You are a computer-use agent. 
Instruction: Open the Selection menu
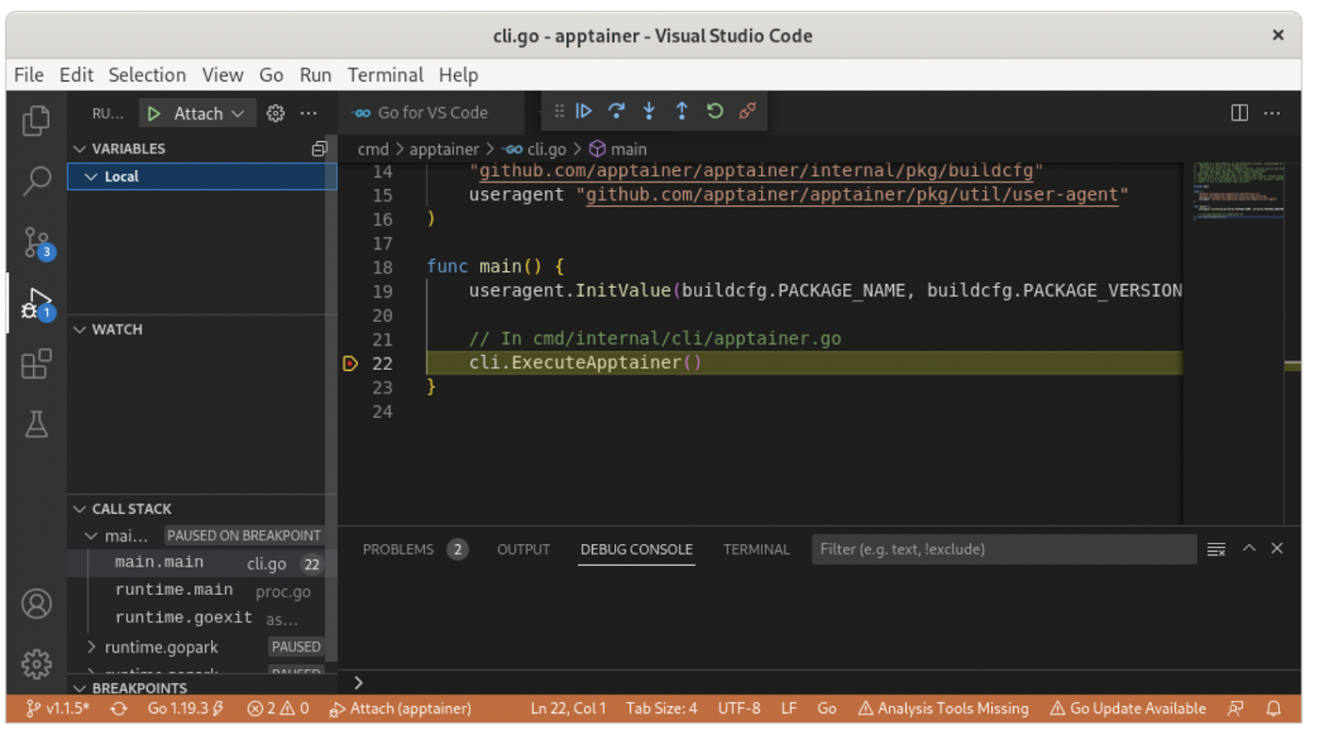(x=147, y=75)
